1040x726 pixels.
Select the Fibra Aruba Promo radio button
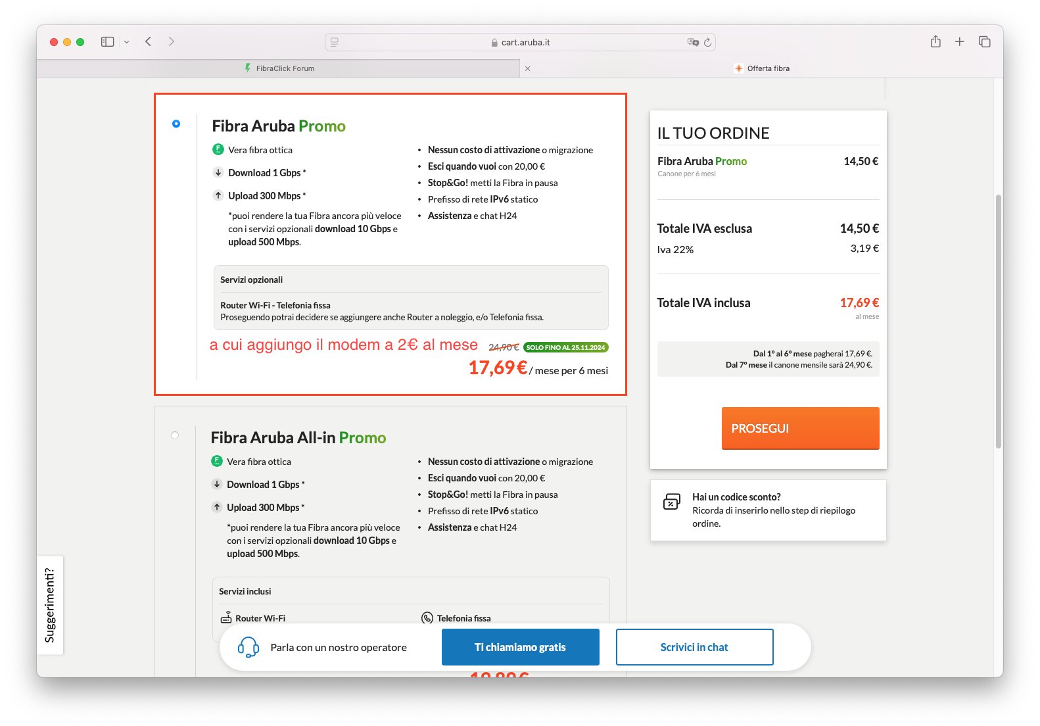tap(176, 124)
